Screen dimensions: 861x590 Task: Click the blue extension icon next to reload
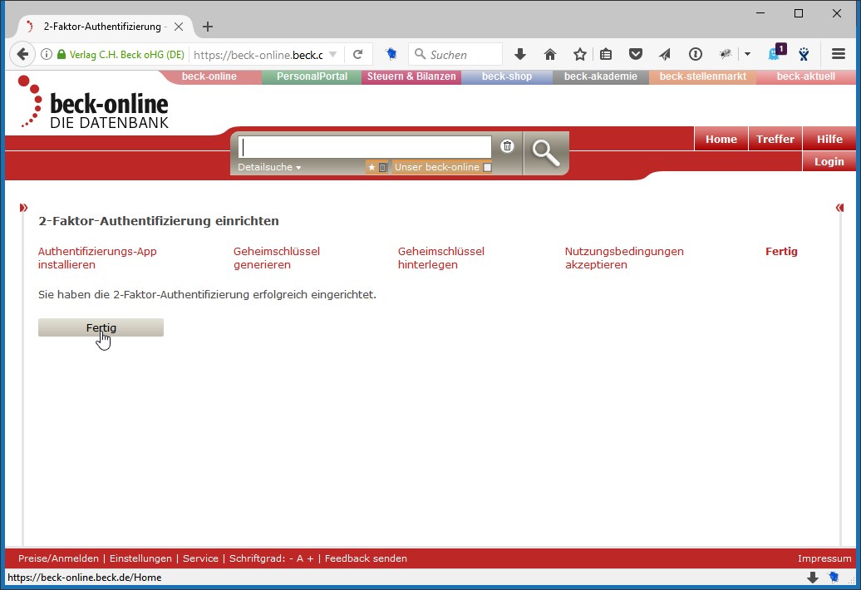coord(391,54)
